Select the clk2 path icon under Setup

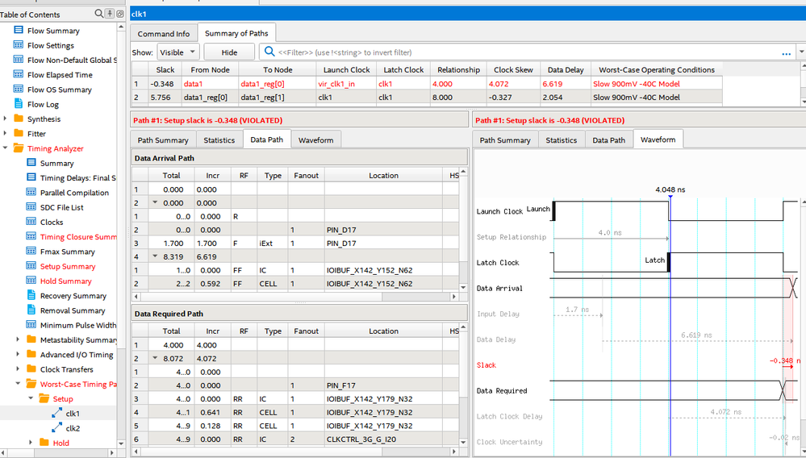point(56,428)
